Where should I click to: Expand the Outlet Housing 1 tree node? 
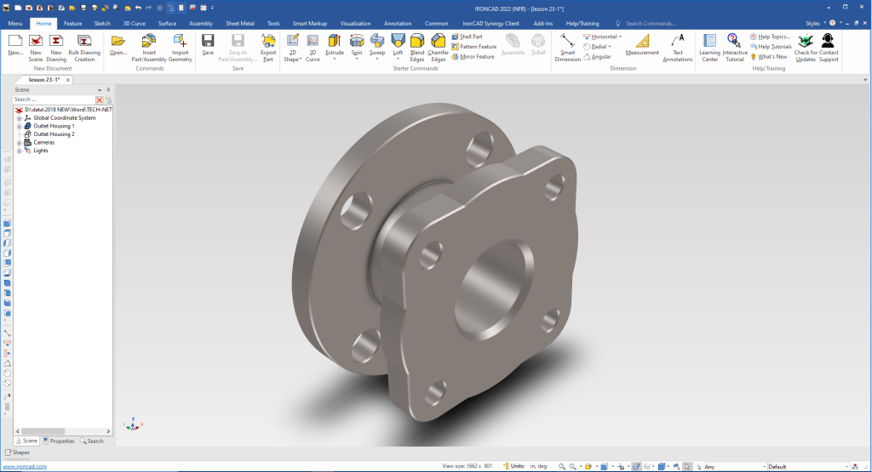19,126
